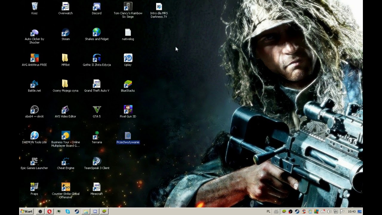Click the Steam system tray icon
382x215 pixels.
pos(297,211)
